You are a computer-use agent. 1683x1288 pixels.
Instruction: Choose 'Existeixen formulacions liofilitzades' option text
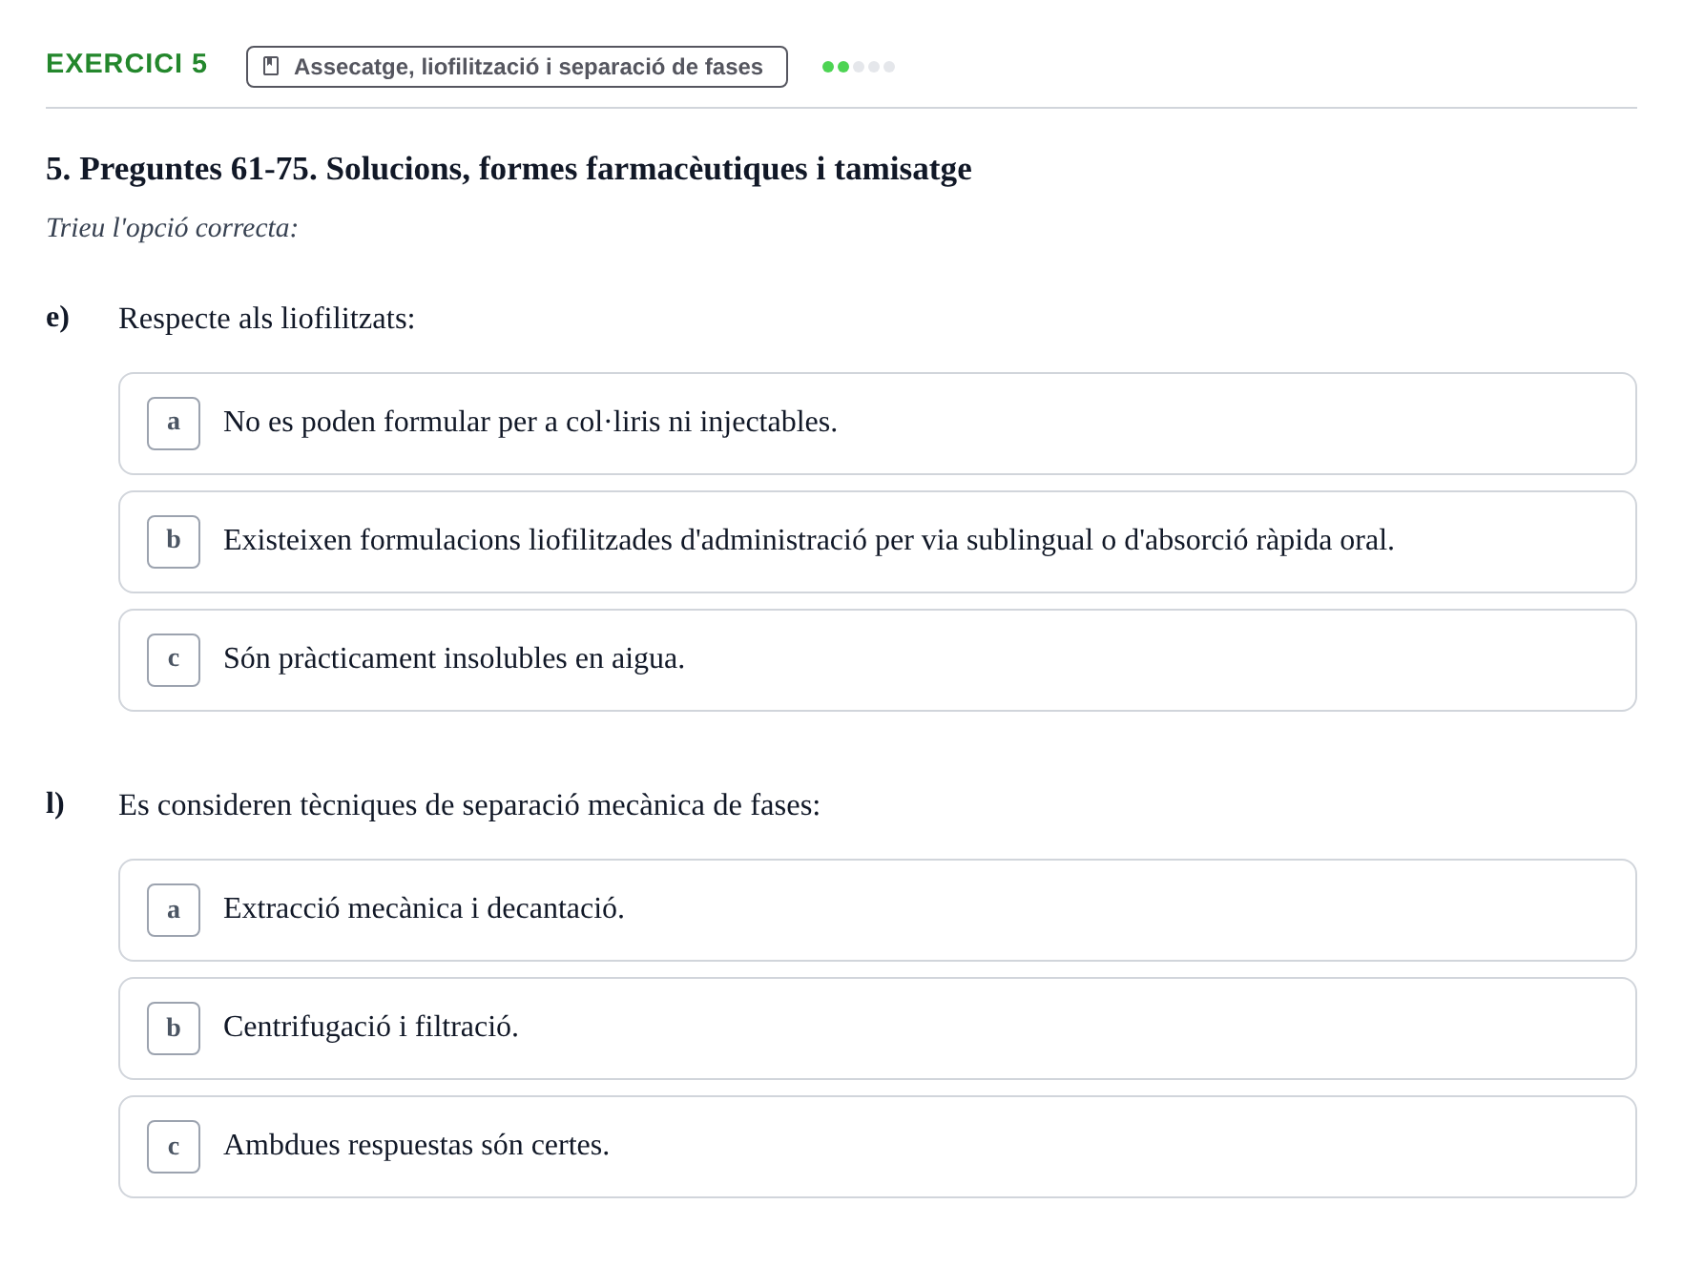point(808,540)
